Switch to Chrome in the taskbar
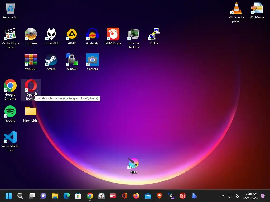 (90, 196)
